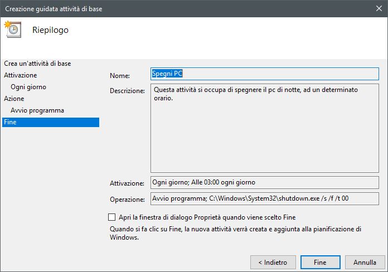Click the Fine button to finish

[320, 262]
